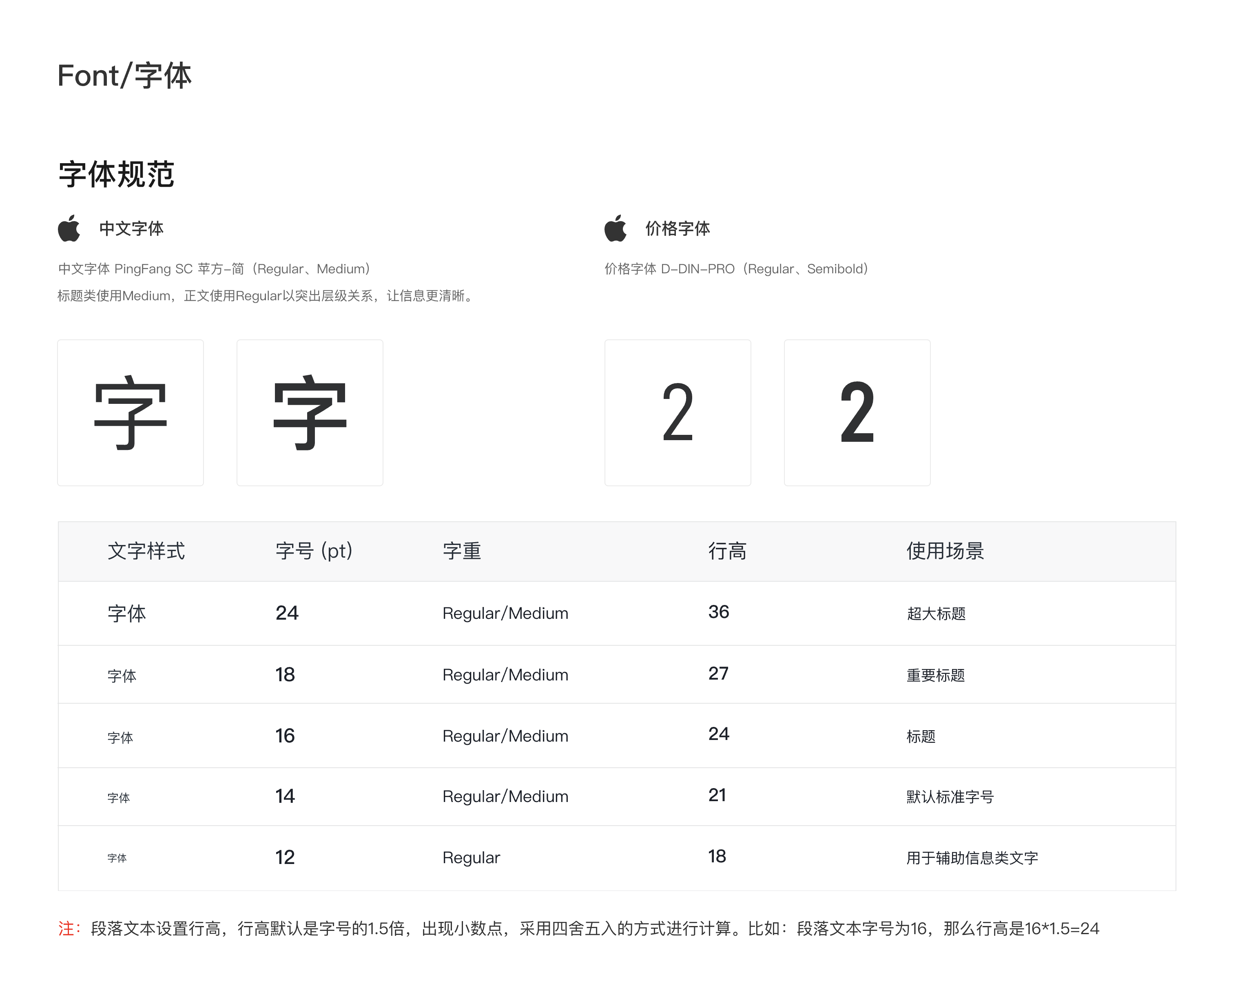The width and height of the screenshot is (1240, 988).
Task: Click the 字号 (pt) column header
Action: coord(314,551)
